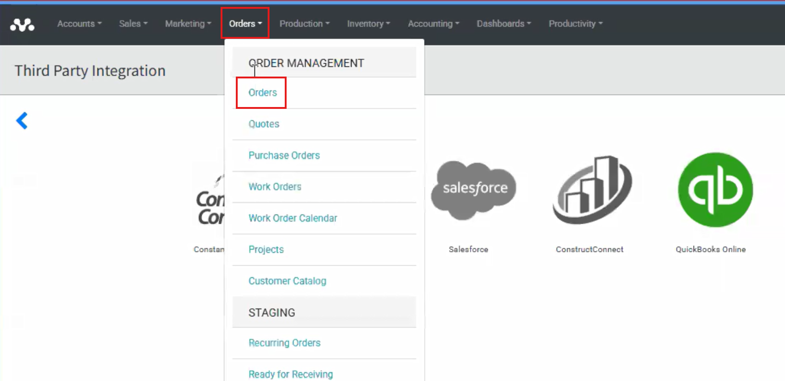The image size is (785, 381).
Task: Click the blue back chevron arrow
Action: (22, 121)
